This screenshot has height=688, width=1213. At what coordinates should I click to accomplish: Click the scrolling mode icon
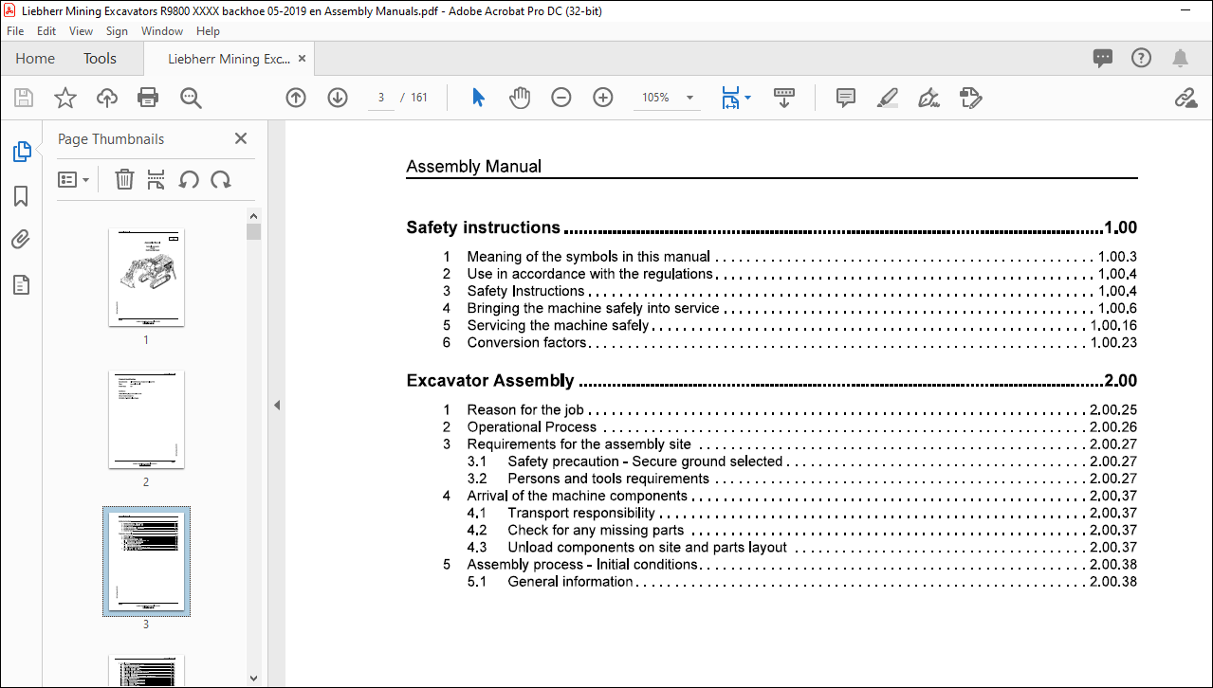(784, 98)
